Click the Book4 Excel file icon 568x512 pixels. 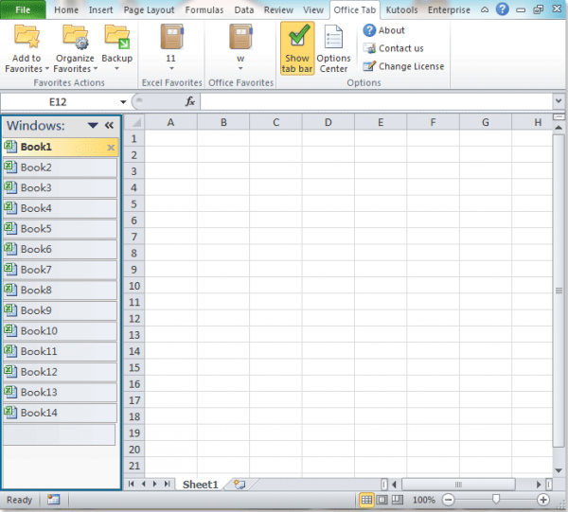pyautogui.click(x=10, y=207)
